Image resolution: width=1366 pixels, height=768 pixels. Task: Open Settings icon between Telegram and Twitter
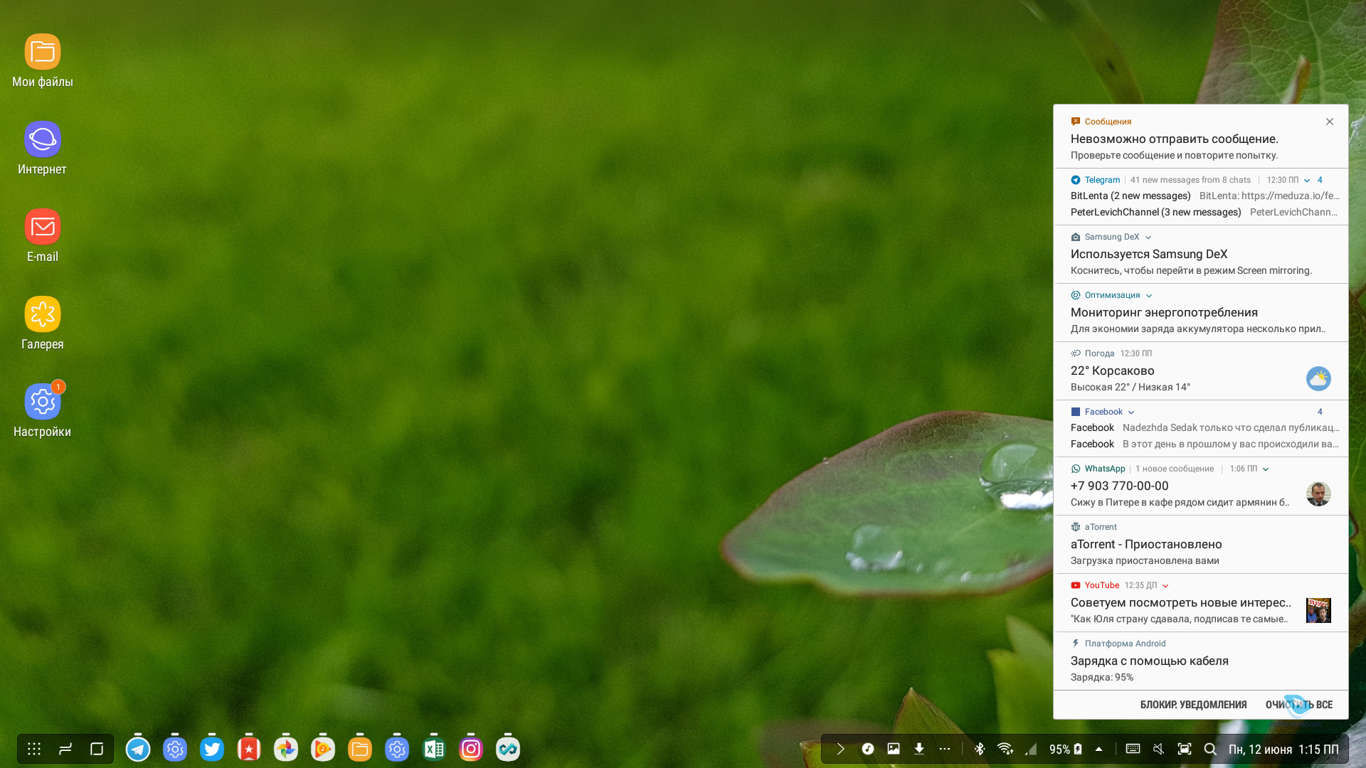(175, 749)
